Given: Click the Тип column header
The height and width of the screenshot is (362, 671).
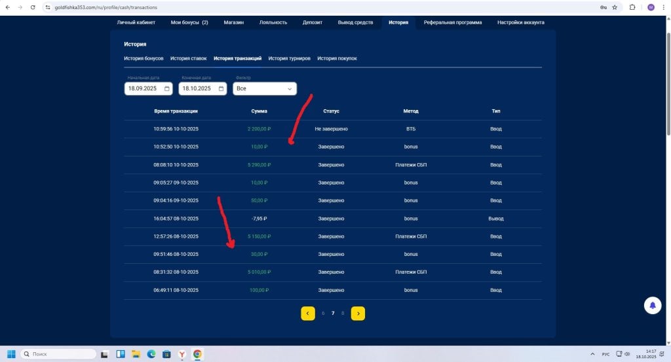Looking at the screenshot, I should pyautogui.click(x=496, y=111).
